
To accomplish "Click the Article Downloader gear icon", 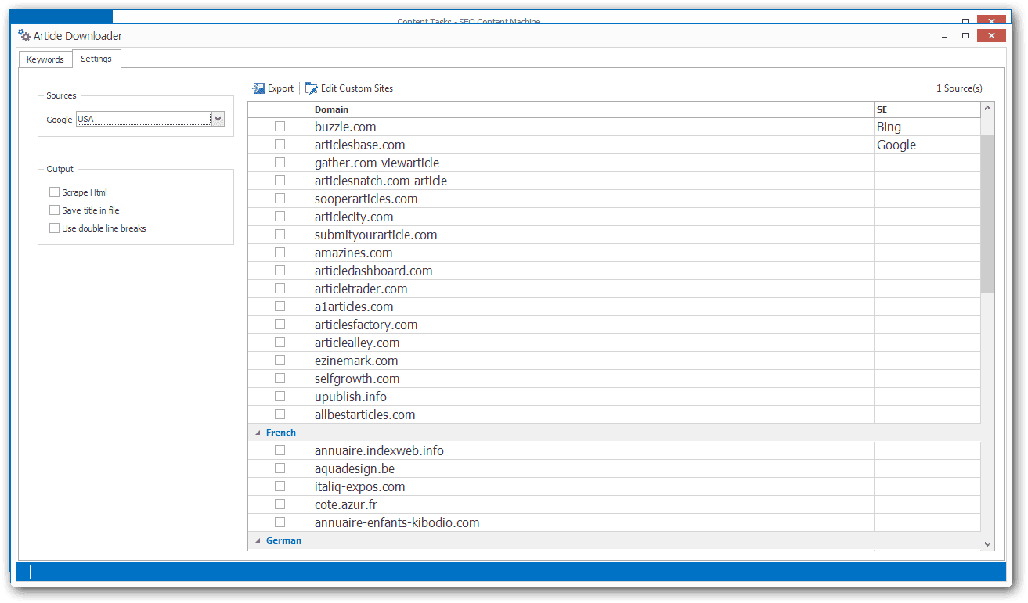I will tap(24, 36).
